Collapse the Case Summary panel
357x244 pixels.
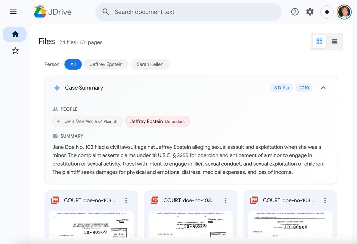click(x=323, y=88)
